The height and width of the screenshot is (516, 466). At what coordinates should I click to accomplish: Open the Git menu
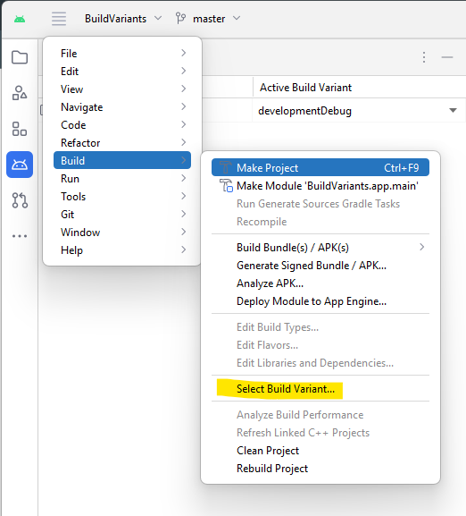click(122, 215)
